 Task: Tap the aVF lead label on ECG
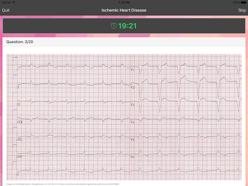(x=19, y=157)
